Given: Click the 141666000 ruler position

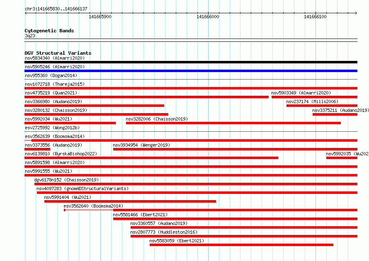Looking at the screenshot, I should 208,17.
